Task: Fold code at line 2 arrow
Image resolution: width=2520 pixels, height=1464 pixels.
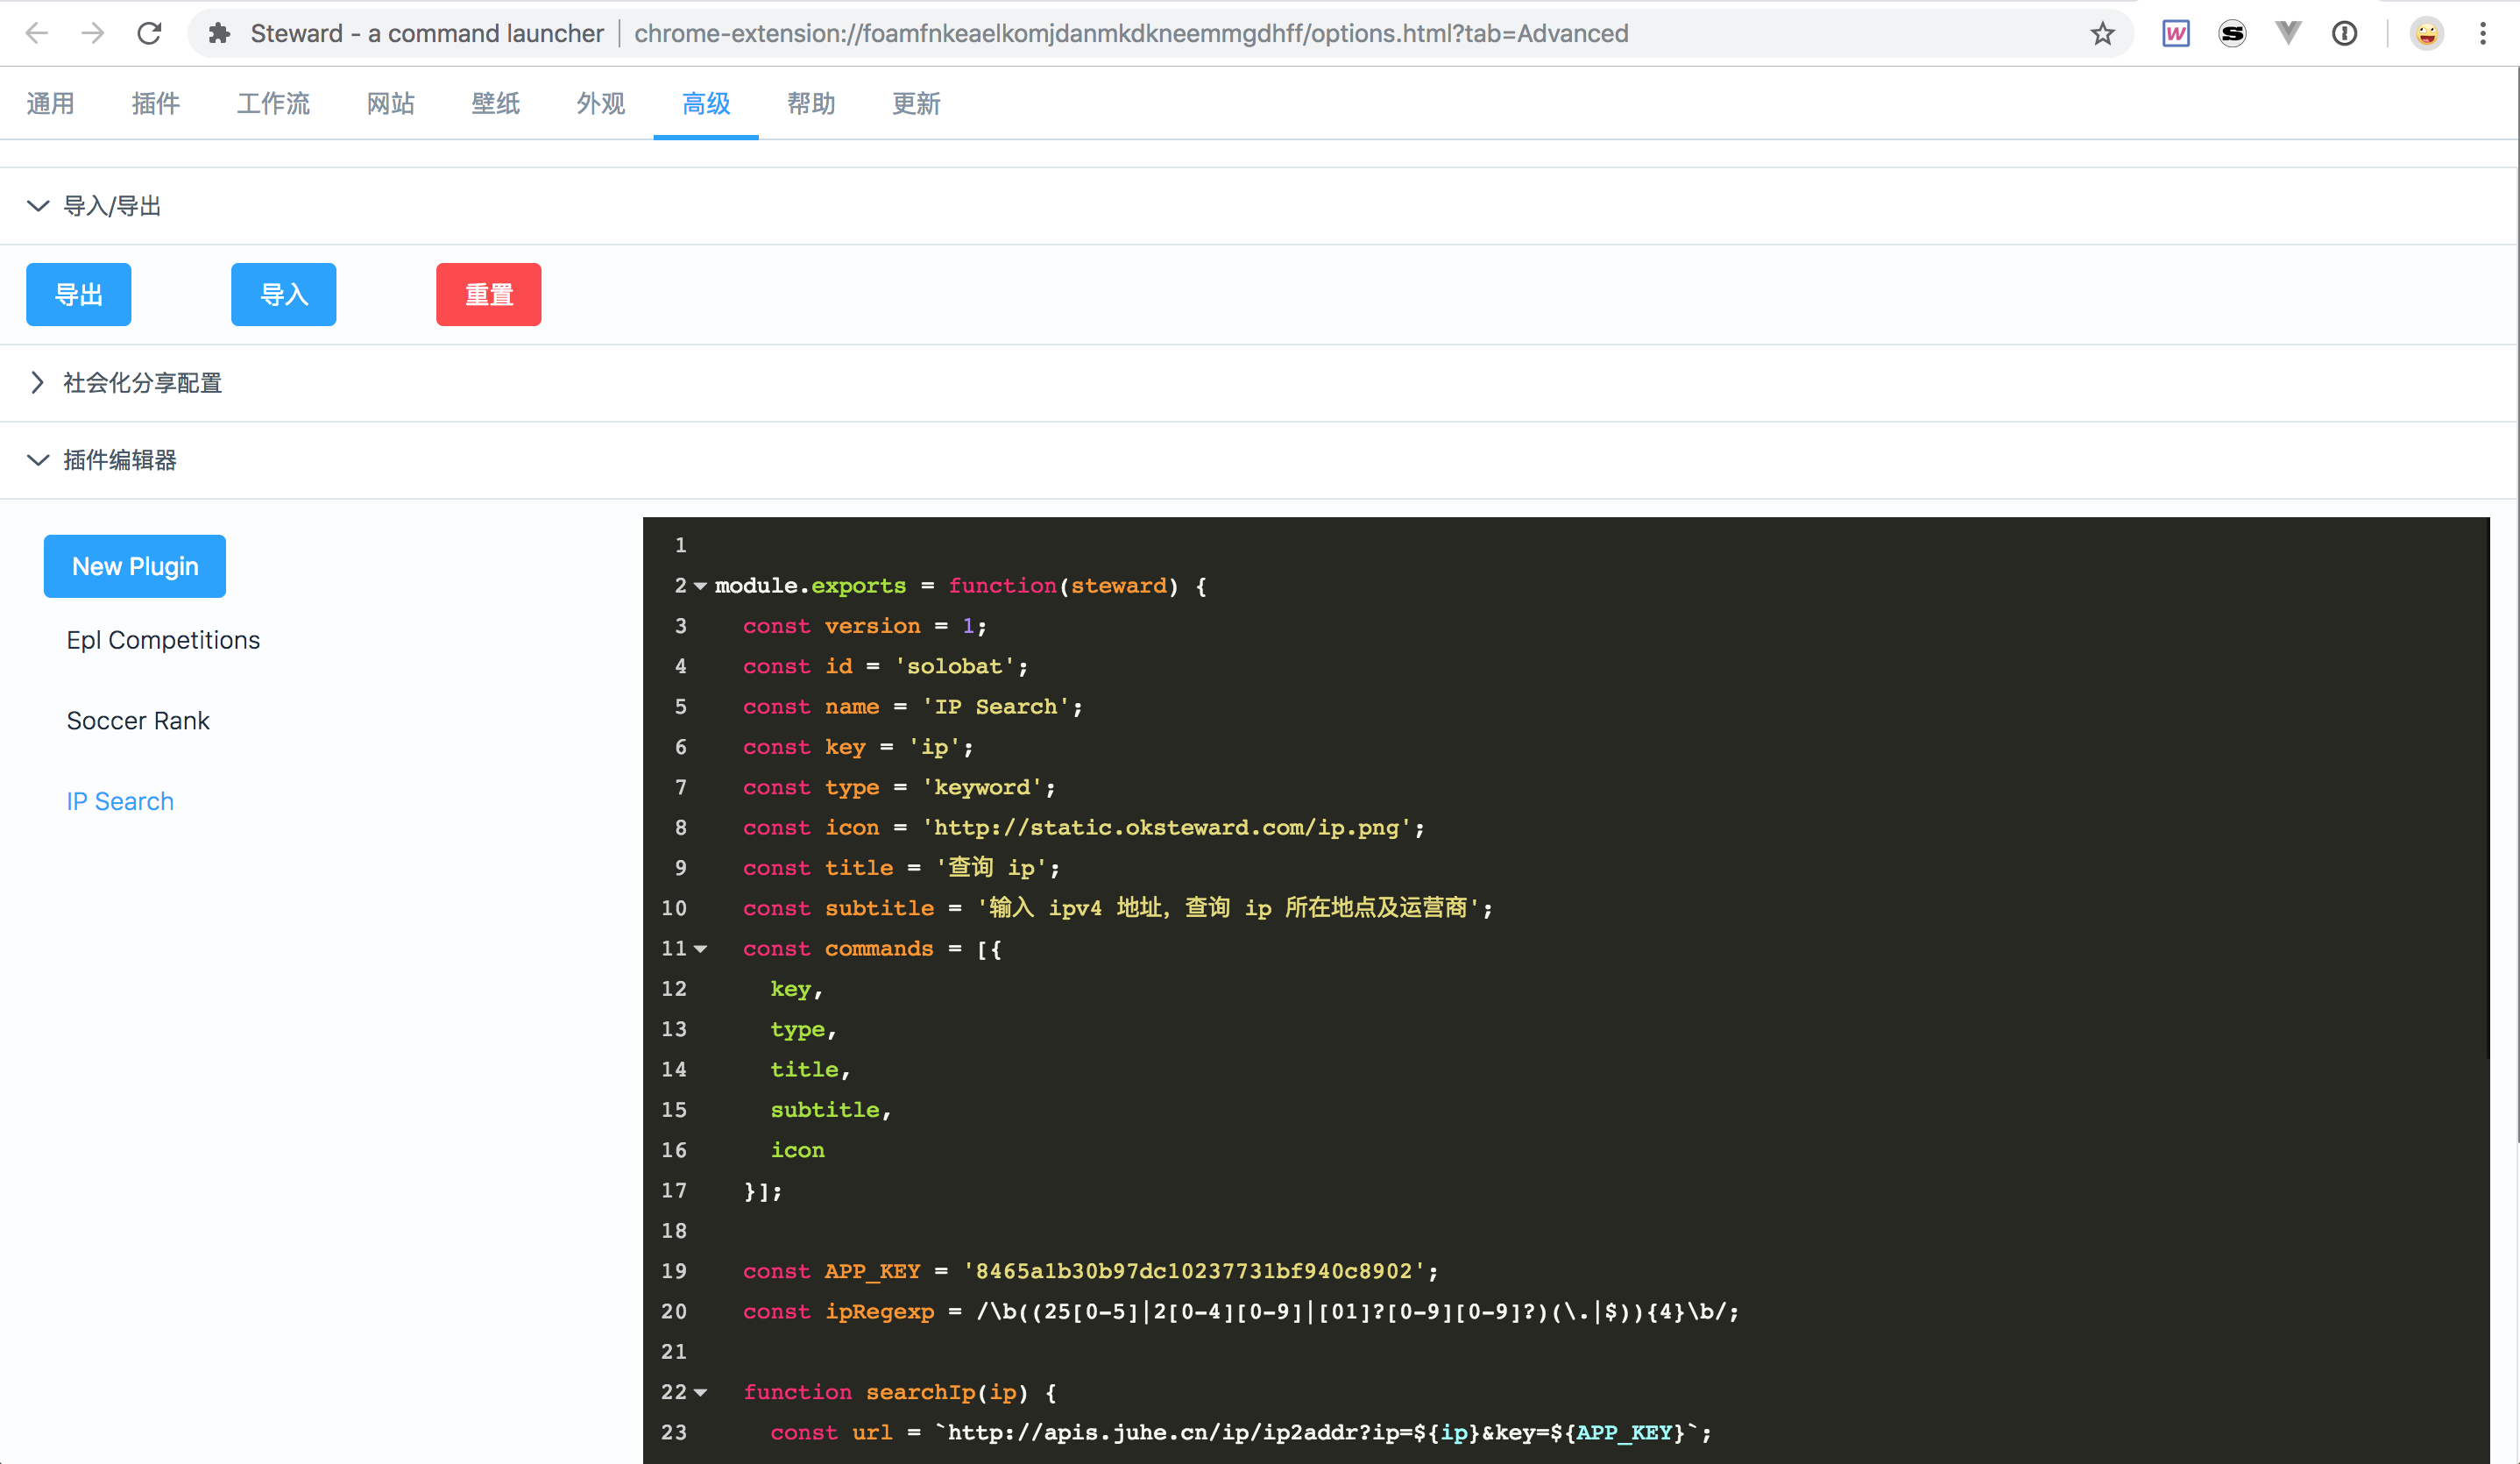Action: (x=700, y=586)
